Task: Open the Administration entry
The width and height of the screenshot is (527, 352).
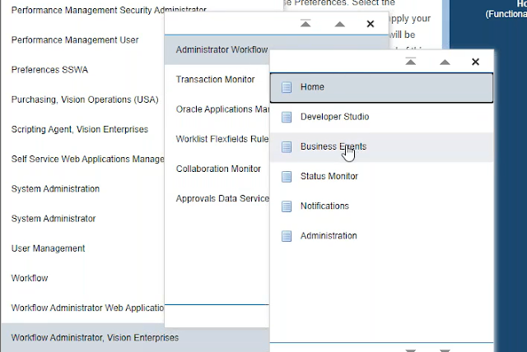Action: pos(381,236)
